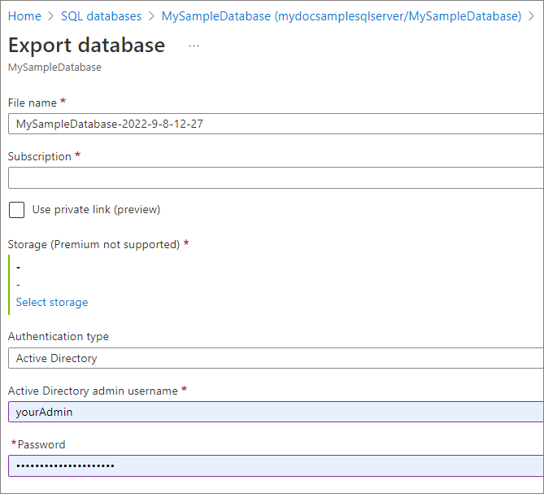Enable Use private link (preview) checkbox
The height and width of the screenshot is (498, 544).
(16, 210)
